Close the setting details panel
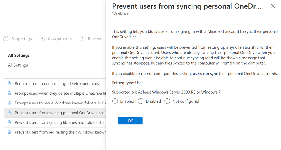The width and height of the screenshot is (281, 150). pyautogui.click(x=273, y=6)
